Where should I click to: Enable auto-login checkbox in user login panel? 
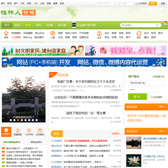click(152, 97)
